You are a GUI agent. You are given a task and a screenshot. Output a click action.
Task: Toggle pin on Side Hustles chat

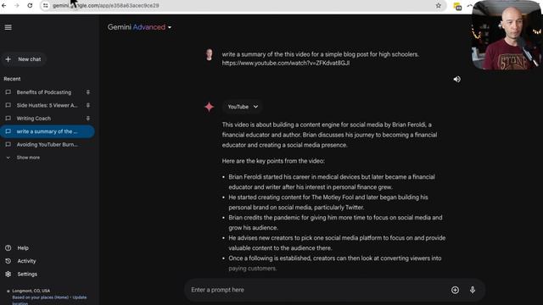88,105
